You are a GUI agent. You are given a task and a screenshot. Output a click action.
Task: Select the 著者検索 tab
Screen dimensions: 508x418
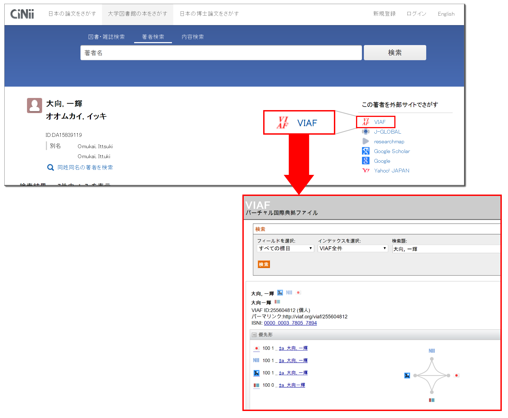[x=153, y=37]
